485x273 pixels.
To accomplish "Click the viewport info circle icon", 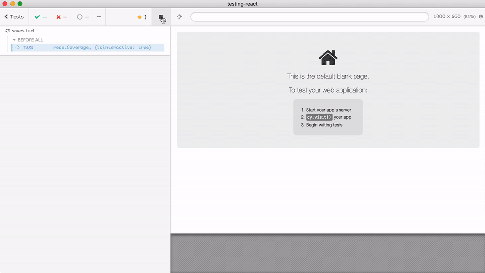I will click(481, 16).
